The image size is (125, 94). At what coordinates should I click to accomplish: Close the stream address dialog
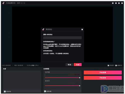pos(82,29)
